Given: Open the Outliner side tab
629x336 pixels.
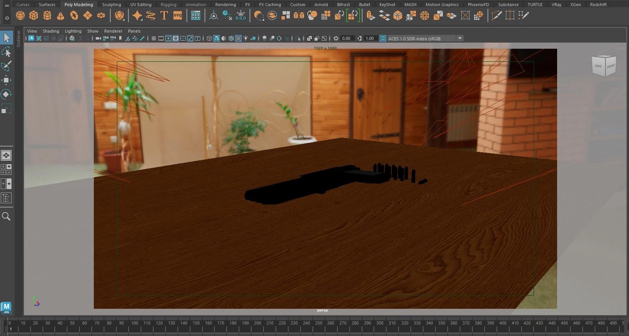Looking at the screenshot, I should (18, 38).
